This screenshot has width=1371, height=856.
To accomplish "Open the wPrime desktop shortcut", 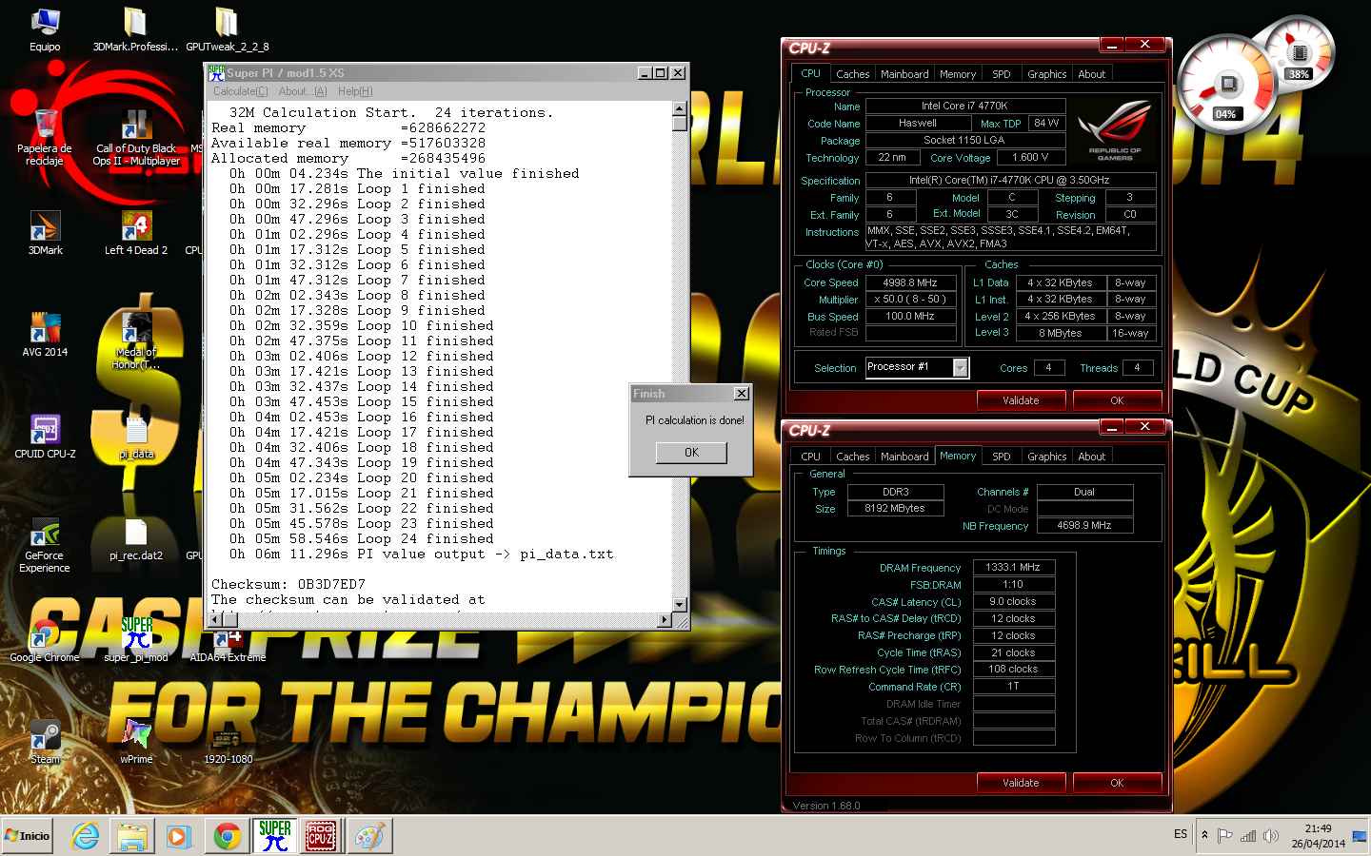I will coord(136,742).
